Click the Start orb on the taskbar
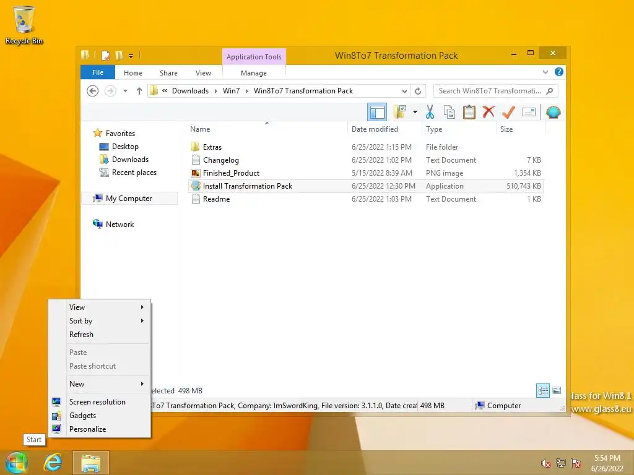 [x=17, y=463]
